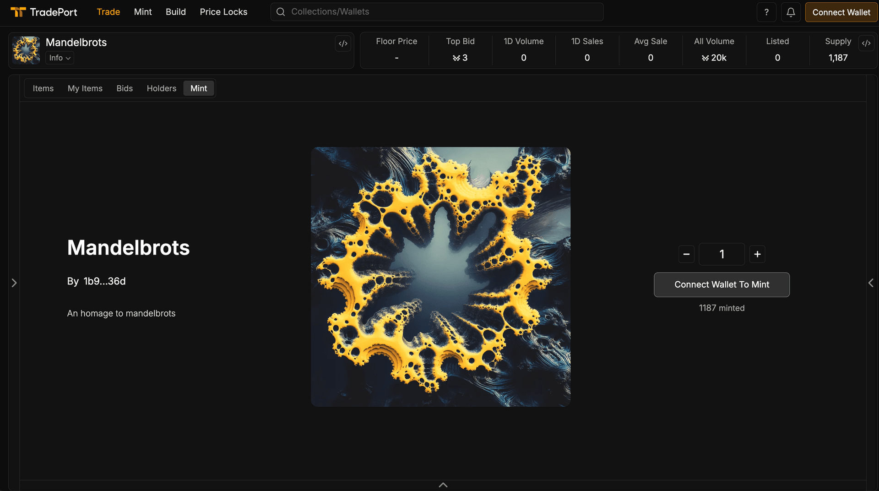Click embed code icon beside Mandelbrots title

pyautogui.click(x=343, y=44)
